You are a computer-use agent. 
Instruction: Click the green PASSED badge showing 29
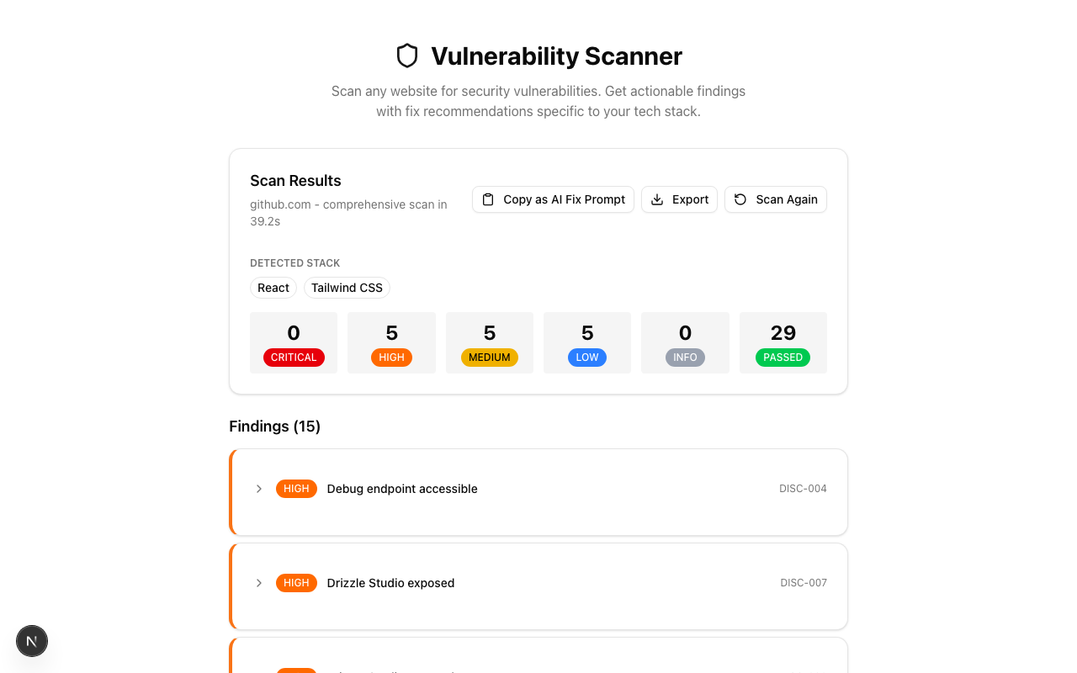pos(783,357)
